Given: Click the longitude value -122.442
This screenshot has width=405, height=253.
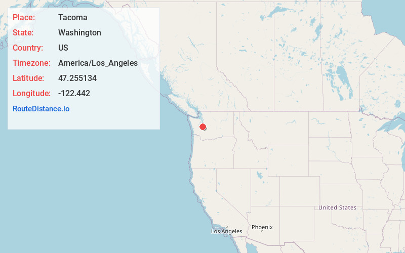Looking at the screenshot, I should (x=74, y=94).
